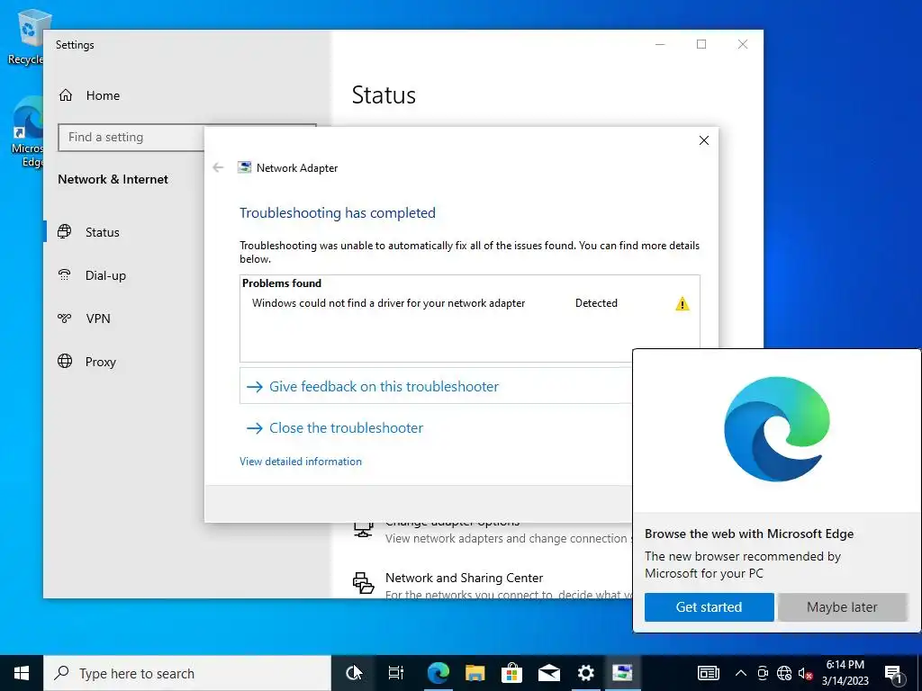Click the Network and Sharing Center icon
Screen dimensions: 922x691
363,582
